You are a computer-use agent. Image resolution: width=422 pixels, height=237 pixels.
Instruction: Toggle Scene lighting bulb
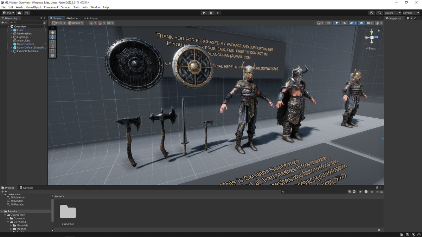pyautogui.click(x=337, y=23)
